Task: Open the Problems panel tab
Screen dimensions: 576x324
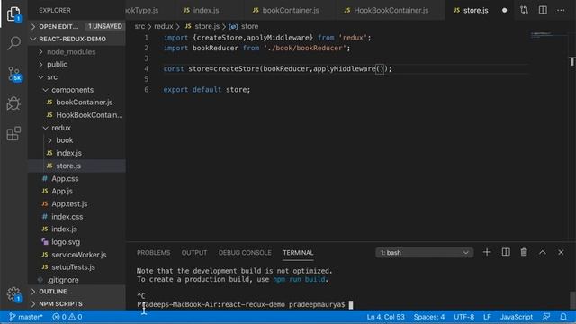Action: [154, 252]
